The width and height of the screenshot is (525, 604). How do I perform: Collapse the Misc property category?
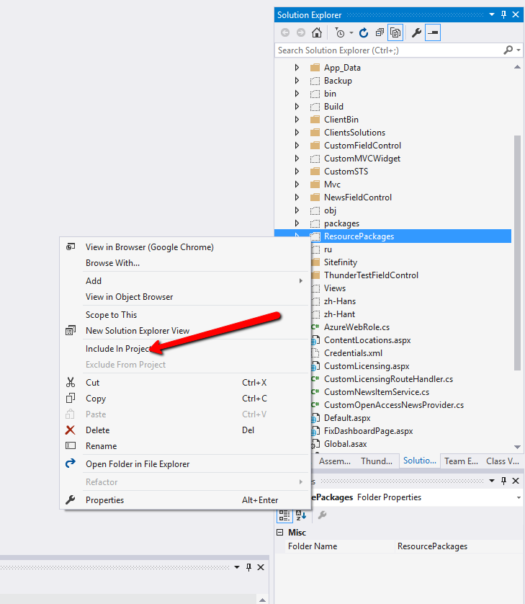(x=280, y=533)
